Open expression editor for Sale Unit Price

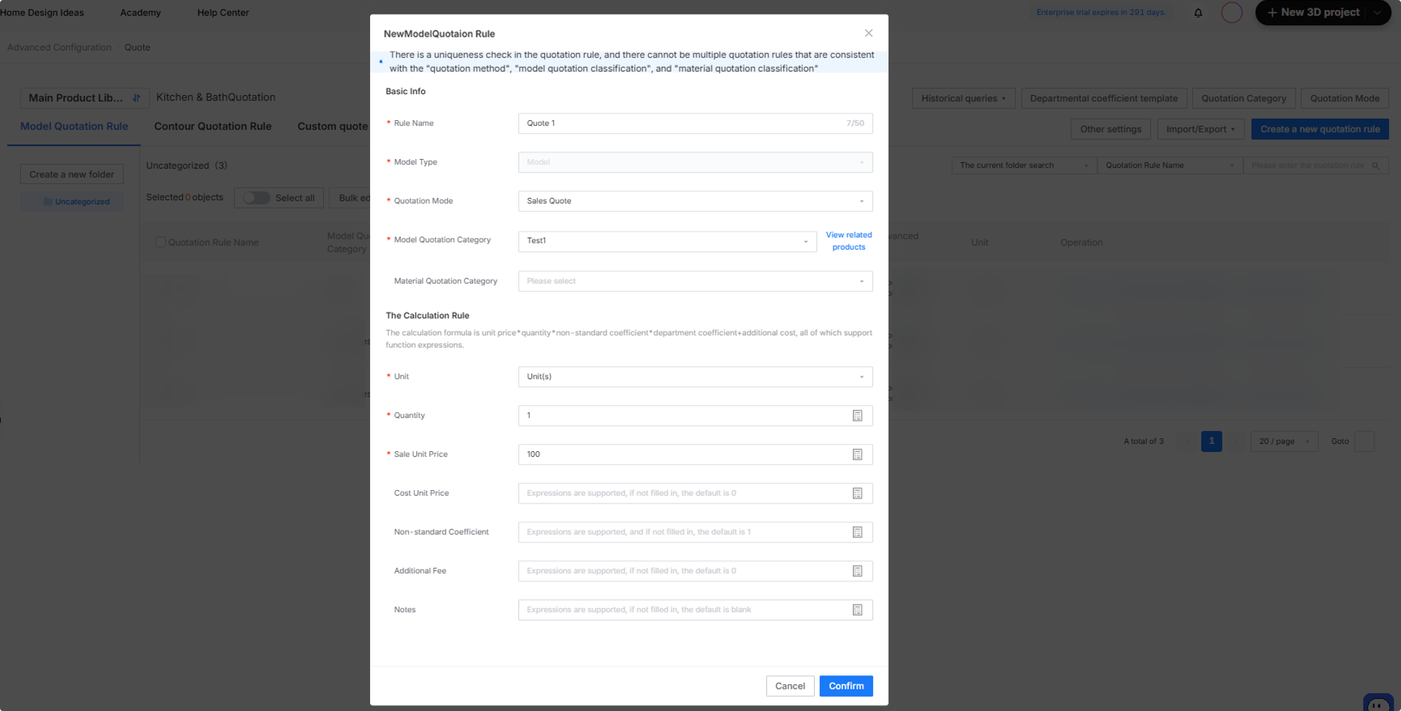tap(857, 454)
